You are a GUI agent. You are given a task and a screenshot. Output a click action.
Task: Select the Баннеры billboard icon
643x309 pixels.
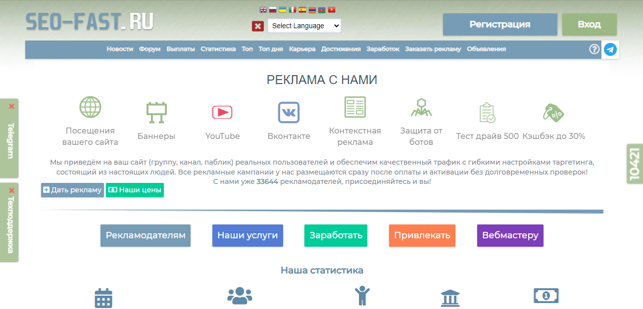point(156,112)
